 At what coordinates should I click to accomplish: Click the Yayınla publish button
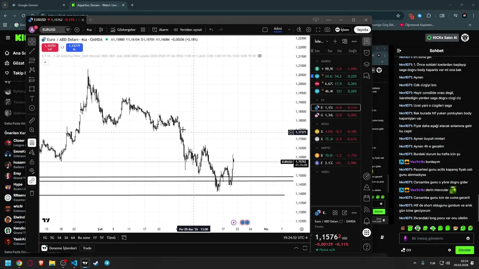tap(362, 30)
